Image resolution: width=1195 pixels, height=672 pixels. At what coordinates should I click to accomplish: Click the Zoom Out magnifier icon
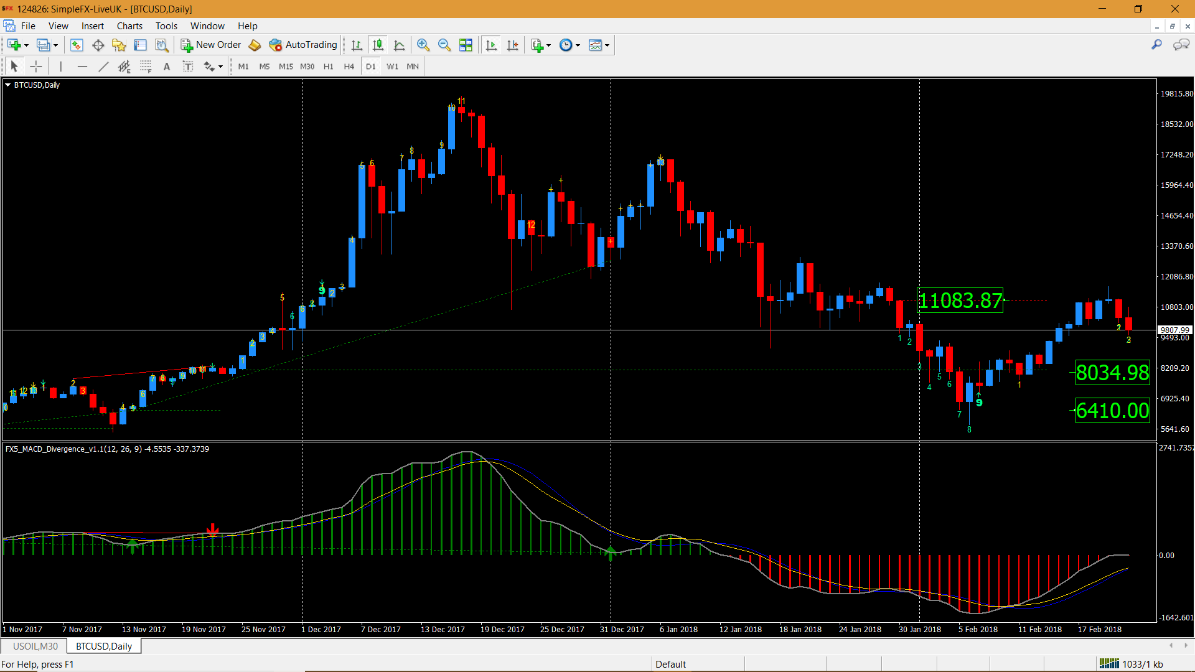[x=444, y=45]
